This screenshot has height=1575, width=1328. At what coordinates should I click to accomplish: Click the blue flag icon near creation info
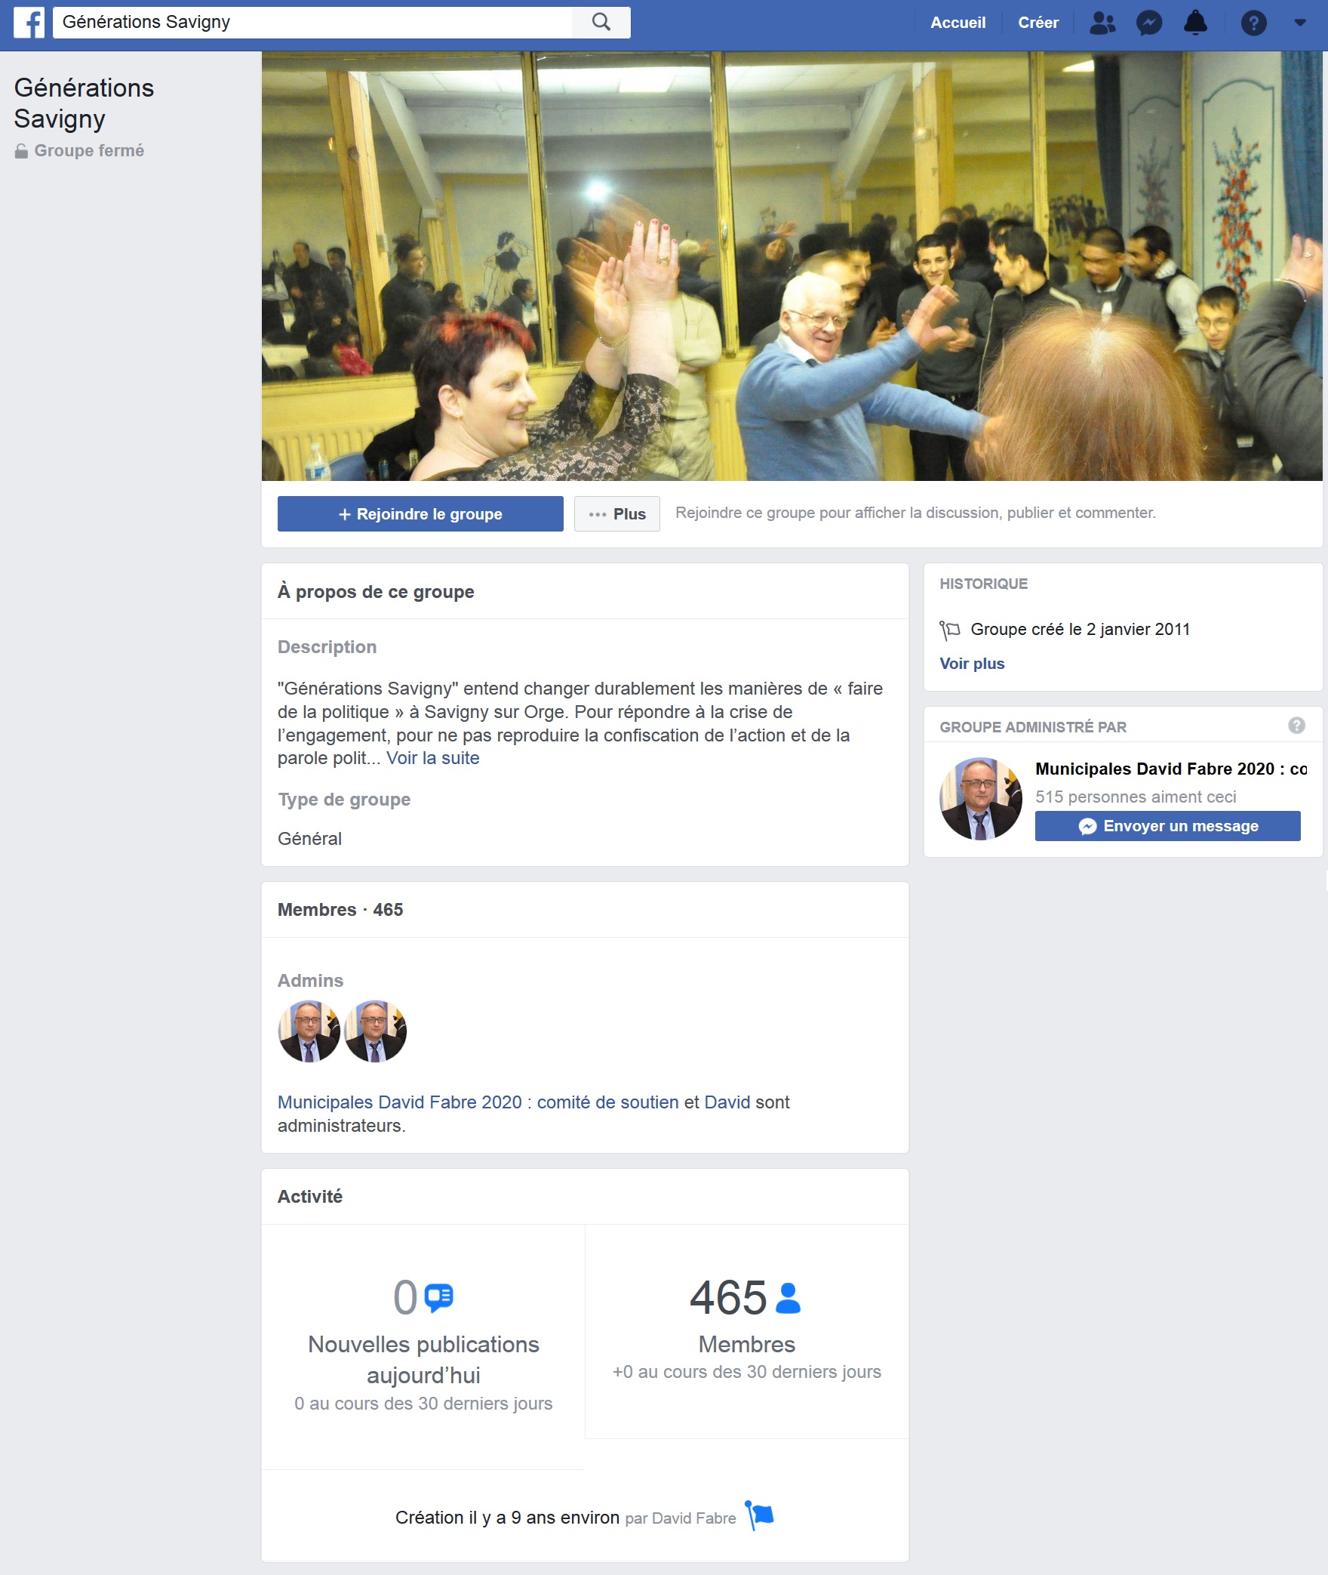point(760,1515)
